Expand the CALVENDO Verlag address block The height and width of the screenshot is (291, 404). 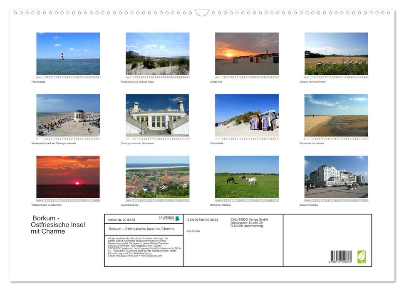click(248, 222)
